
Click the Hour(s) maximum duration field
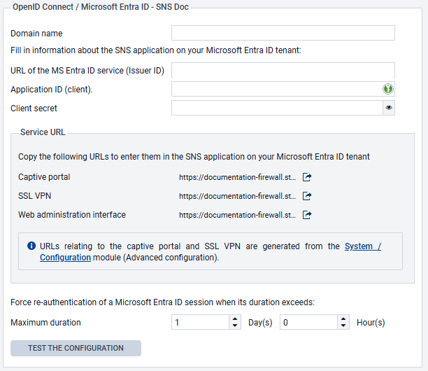308,323
